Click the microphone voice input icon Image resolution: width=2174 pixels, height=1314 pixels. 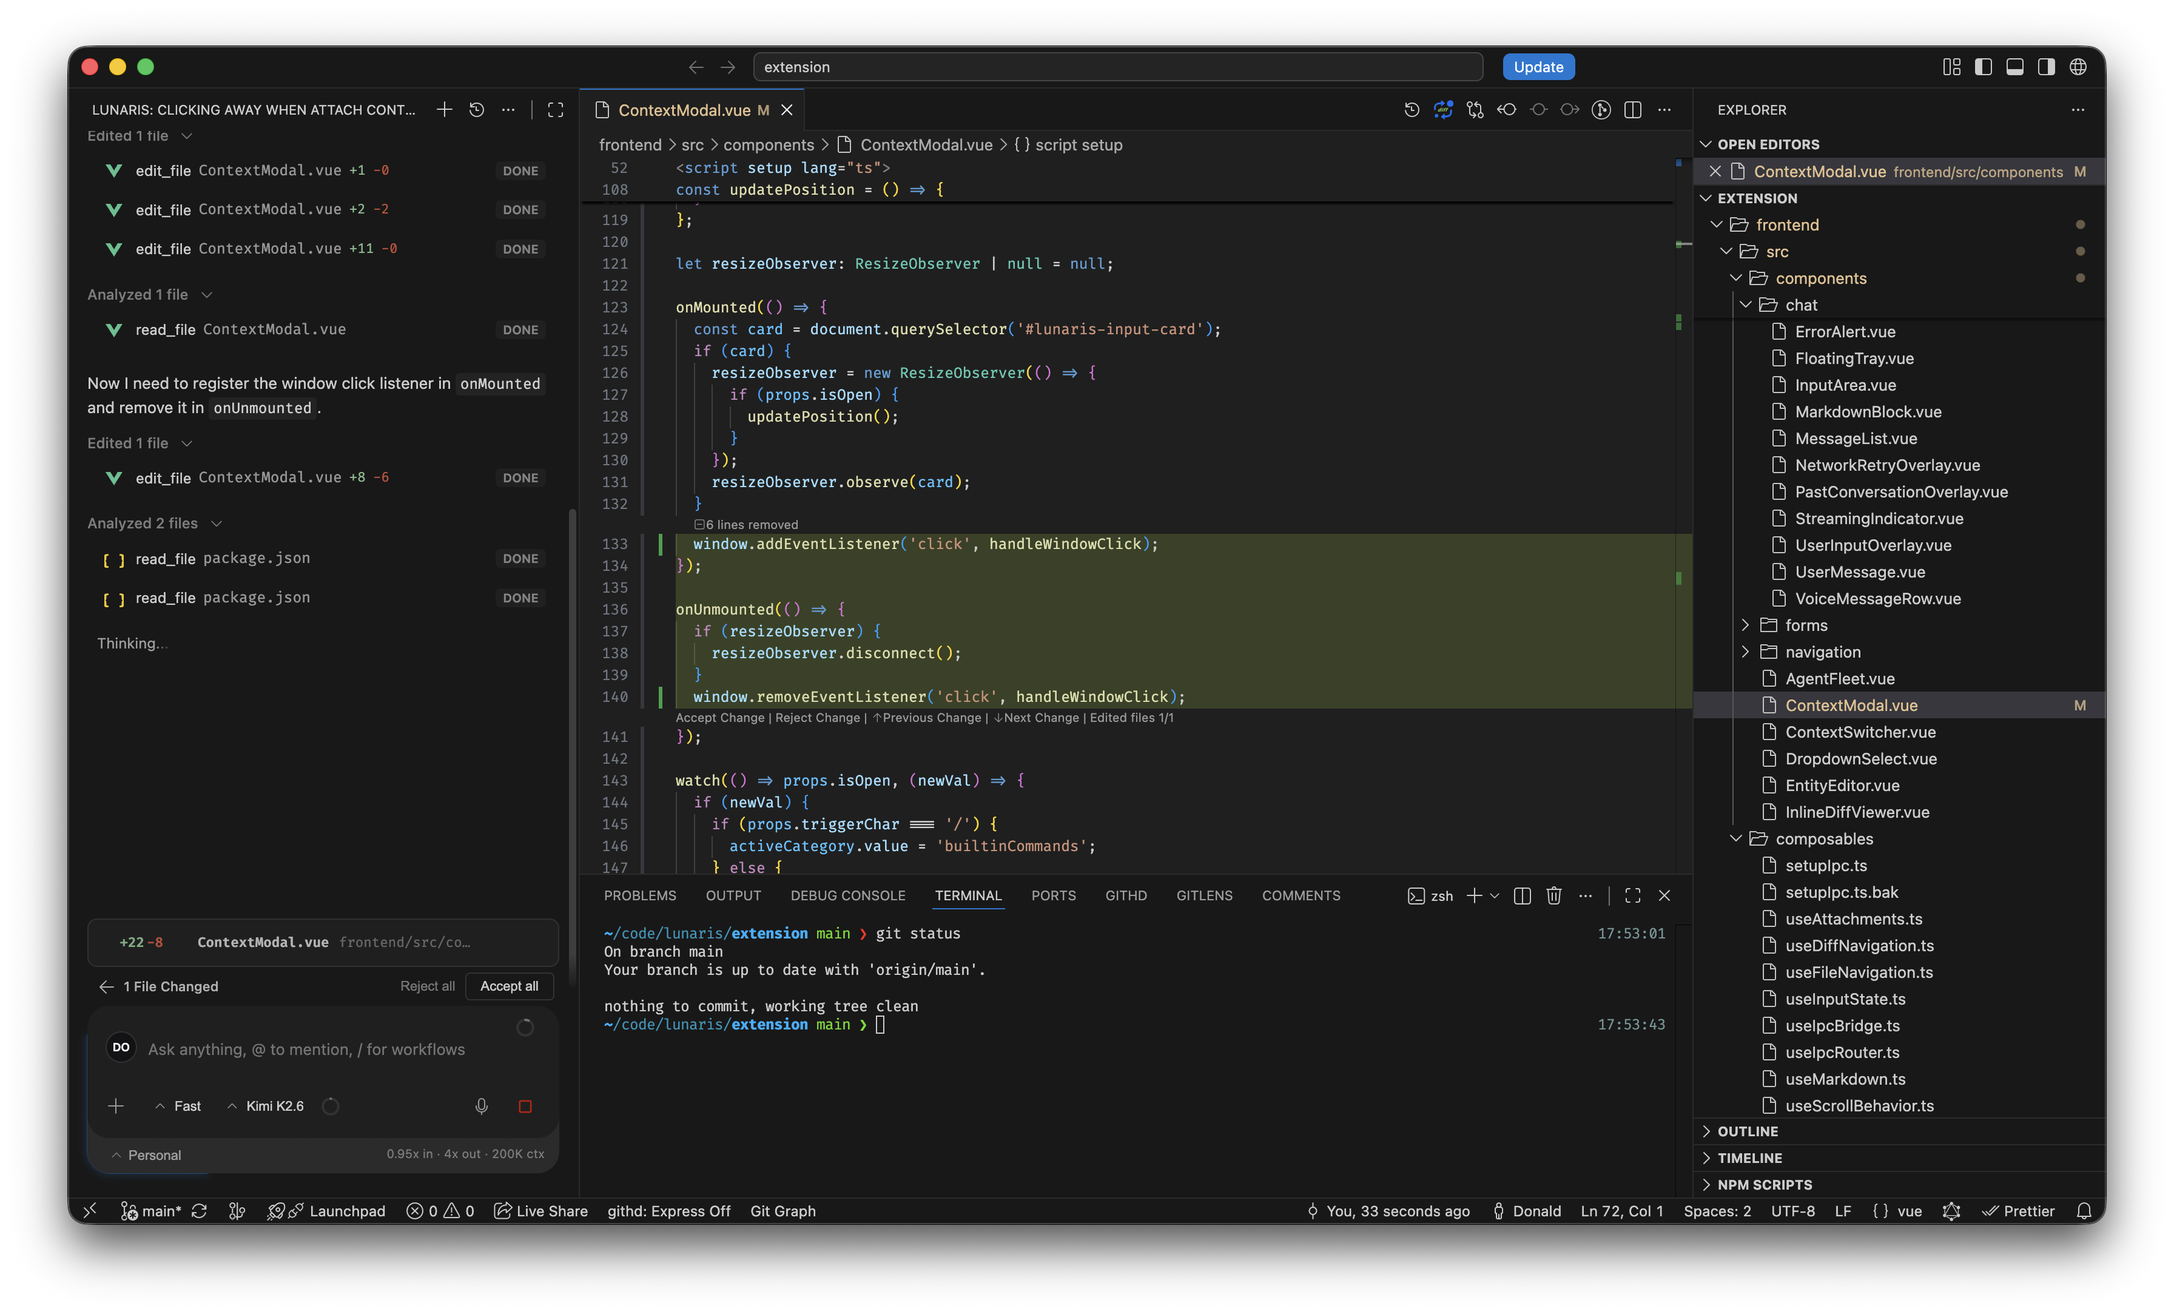pyautogui.click(x=482, y=1106)
